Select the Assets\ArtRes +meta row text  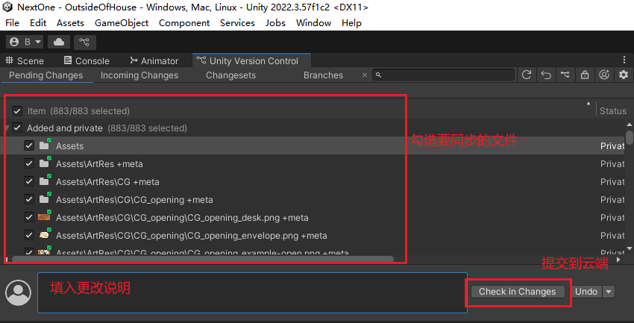(x=99, y=164)
